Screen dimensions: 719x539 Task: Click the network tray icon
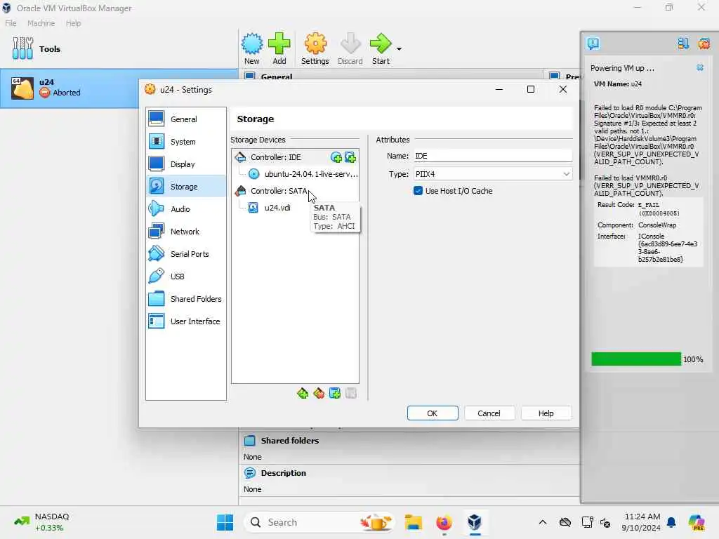(x=588, y=522)
